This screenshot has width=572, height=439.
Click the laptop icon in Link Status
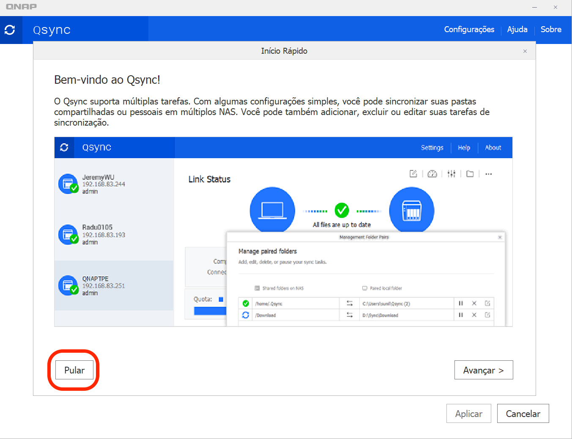[x=272, y=210]
